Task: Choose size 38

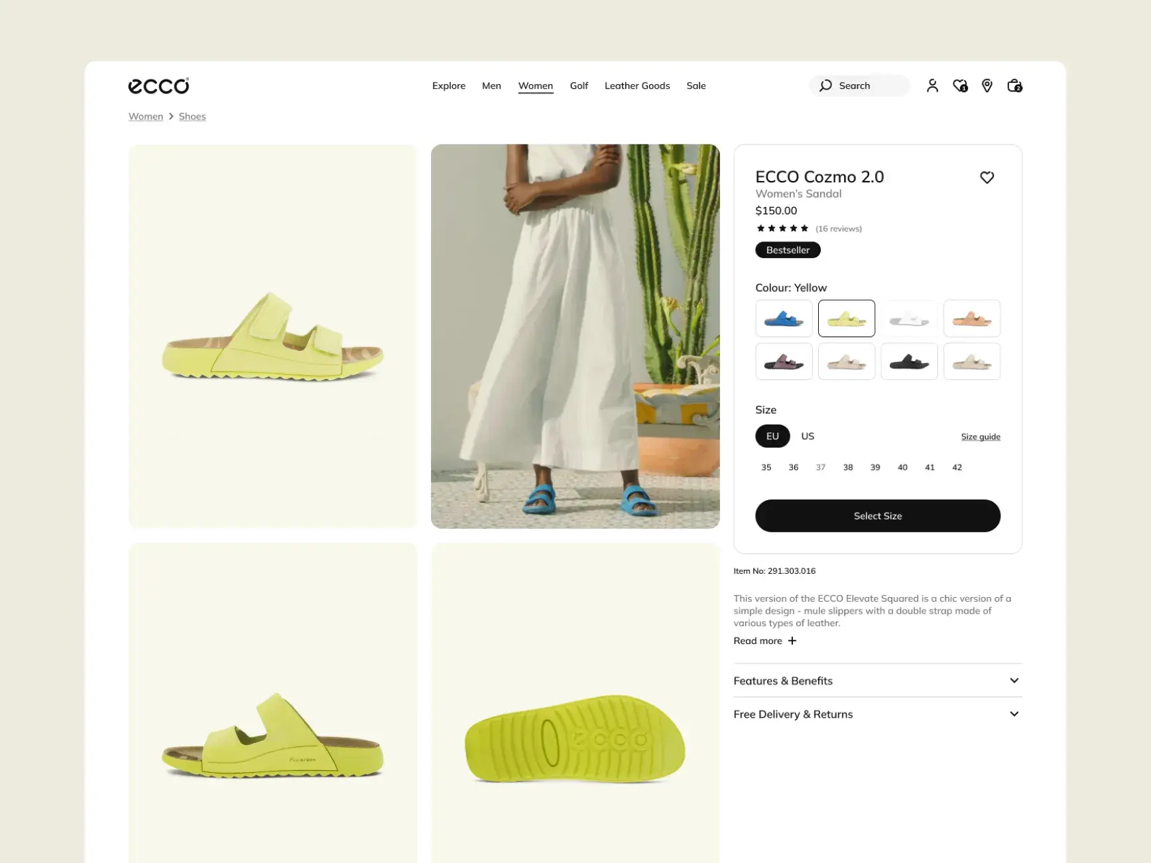Action: pyautogui.click(x=848, y=467)
